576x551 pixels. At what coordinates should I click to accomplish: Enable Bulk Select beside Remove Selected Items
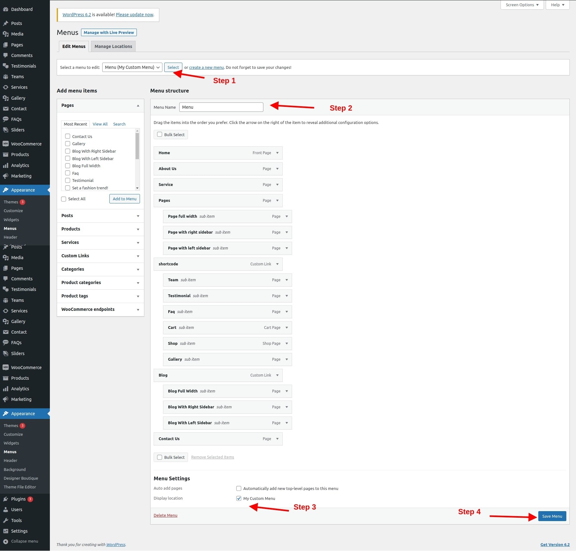click(160, 457)
